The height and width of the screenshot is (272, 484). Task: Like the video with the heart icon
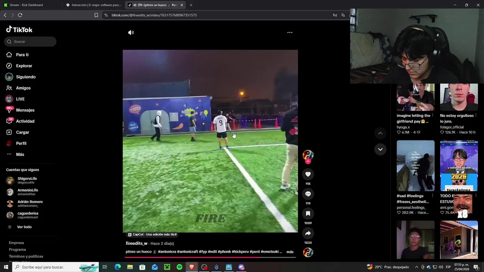coord(308,174)
